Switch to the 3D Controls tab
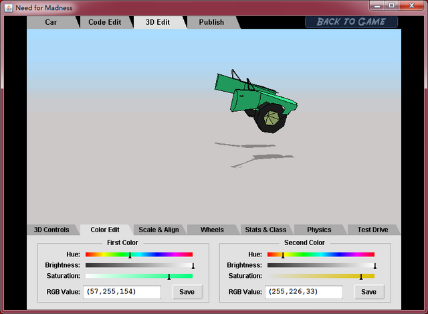The height and width of the screenshot is (314, 428). point(51,230)
